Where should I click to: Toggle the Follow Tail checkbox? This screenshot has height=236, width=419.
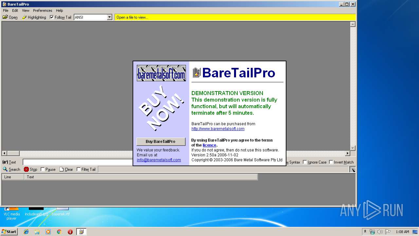pos(52,17)
